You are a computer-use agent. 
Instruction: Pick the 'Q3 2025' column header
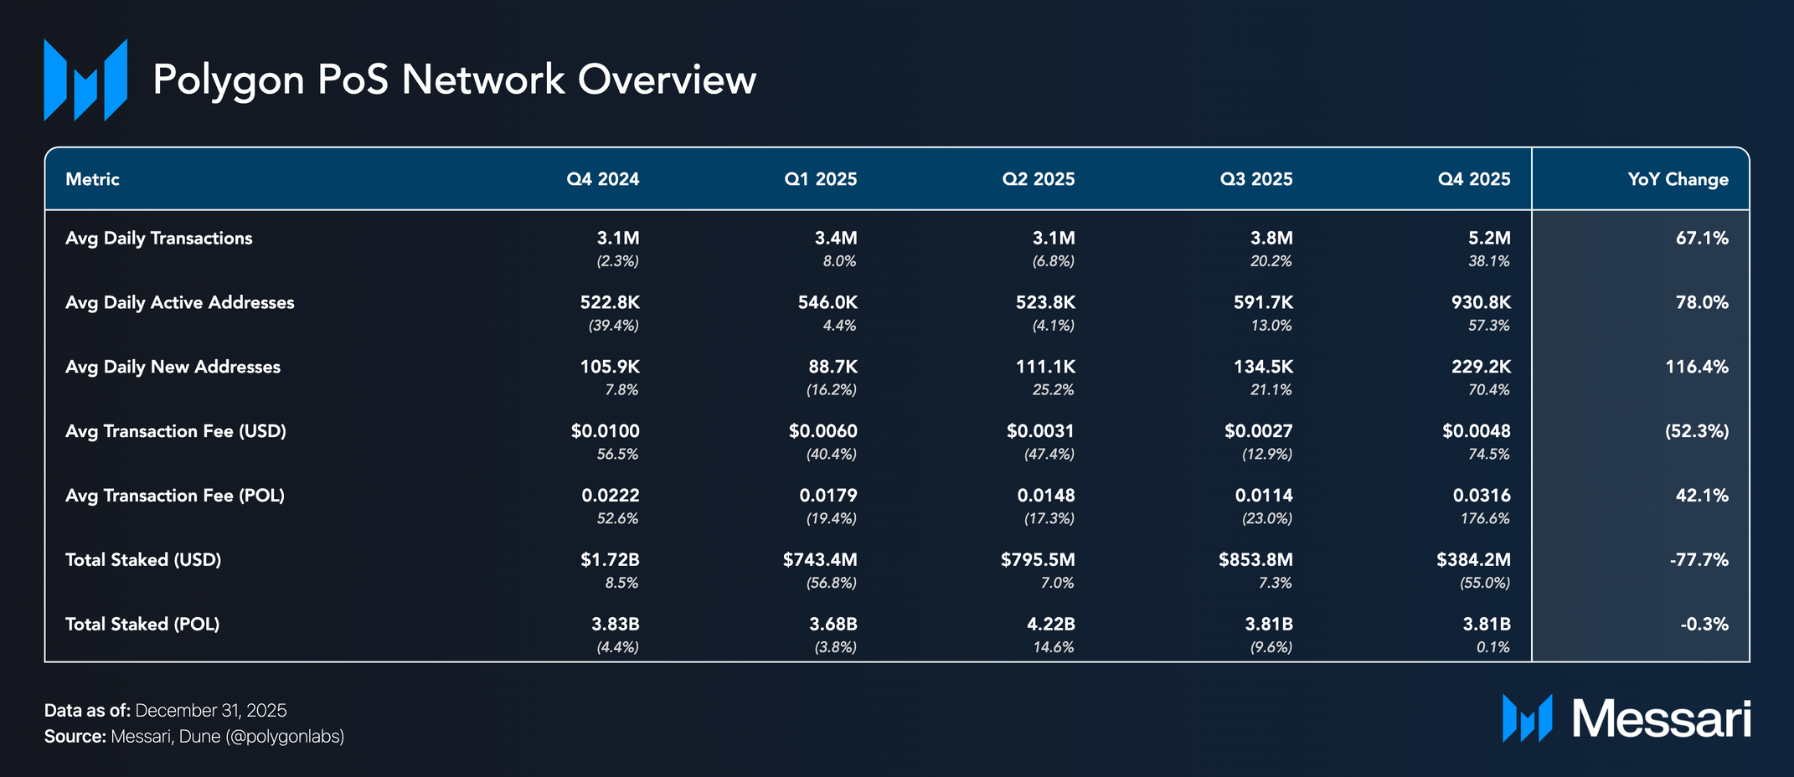point(1256,179)
